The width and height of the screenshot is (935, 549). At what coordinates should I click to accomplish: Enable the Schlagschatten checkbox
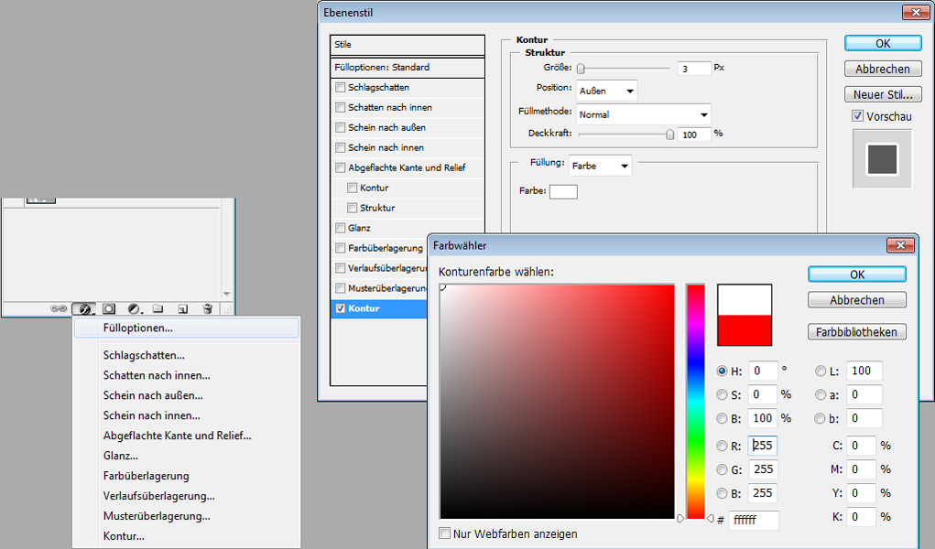click(x=341, y=87)
